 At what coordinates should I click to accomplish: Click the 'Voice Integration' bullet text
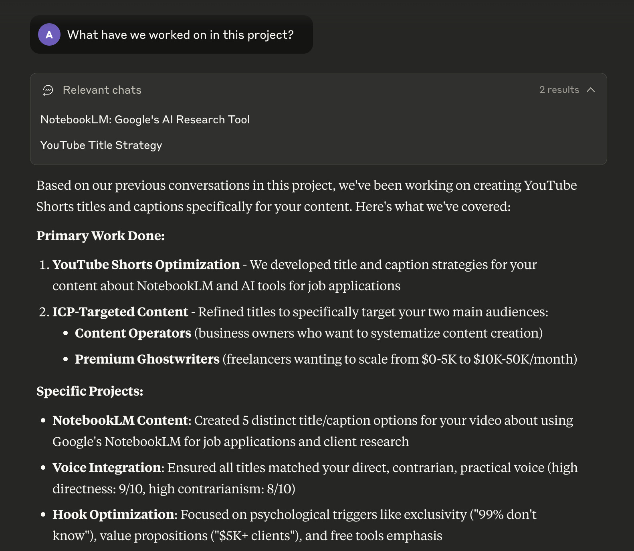pyautogui.click(x=107, y=468)
